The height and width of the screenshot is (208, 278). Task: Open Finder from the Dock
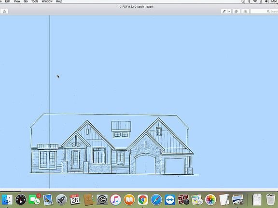pos(7,199)
